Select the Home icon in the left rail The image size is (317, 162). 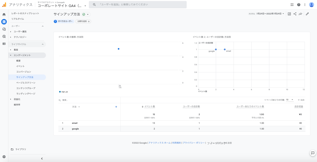[3, 15]
